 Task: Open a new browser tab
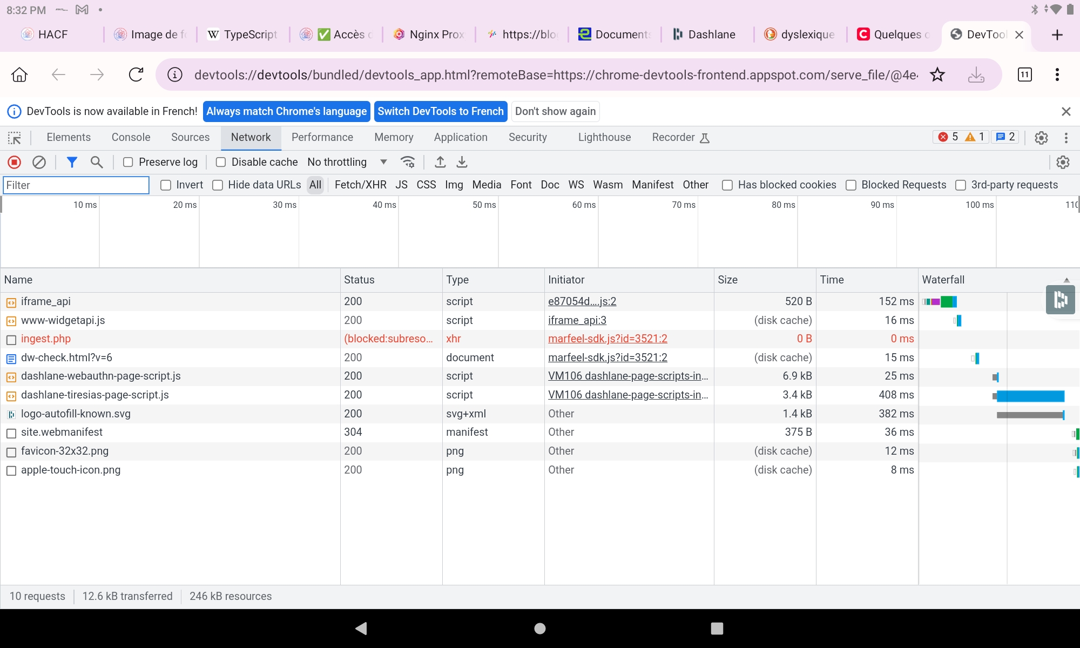click(1057, 35)
